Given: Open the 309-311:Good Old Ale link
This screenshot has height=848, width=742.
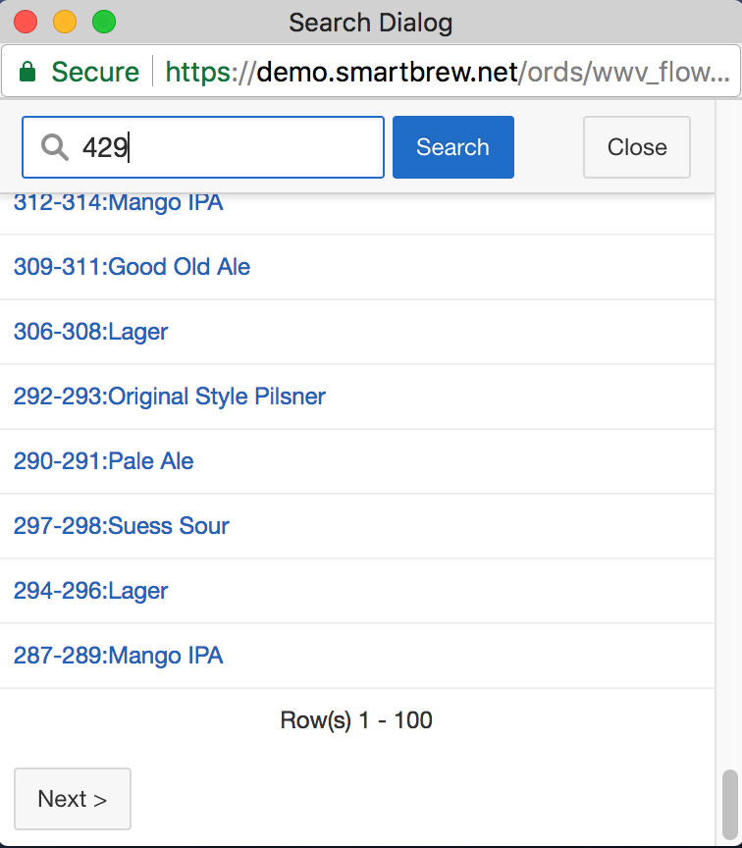Looking at the screenshot, I should click(x=132, y=267).
